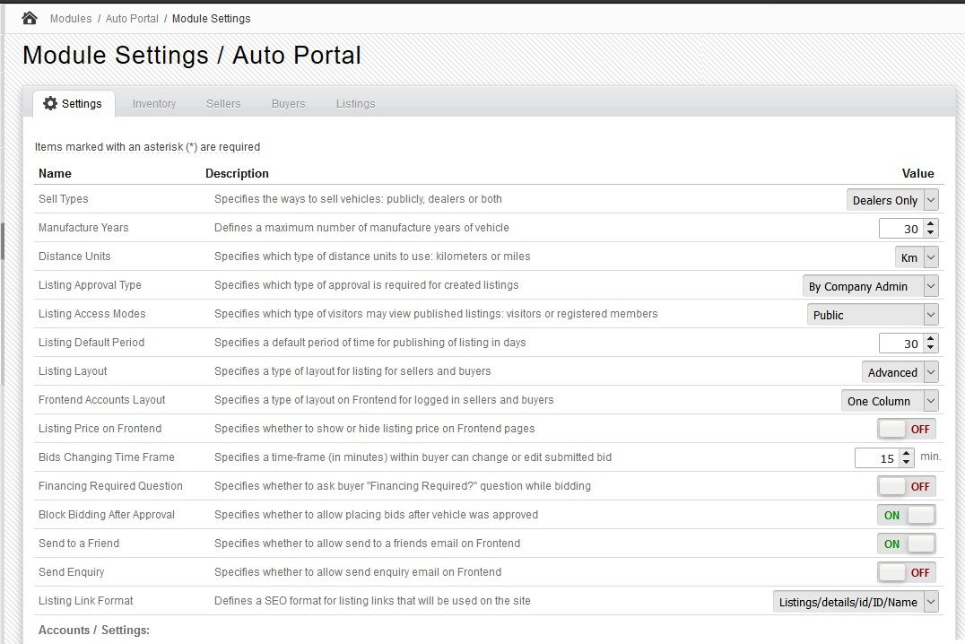Click the Listing Approval Type label
965x644 pixels.
[90, 285]
